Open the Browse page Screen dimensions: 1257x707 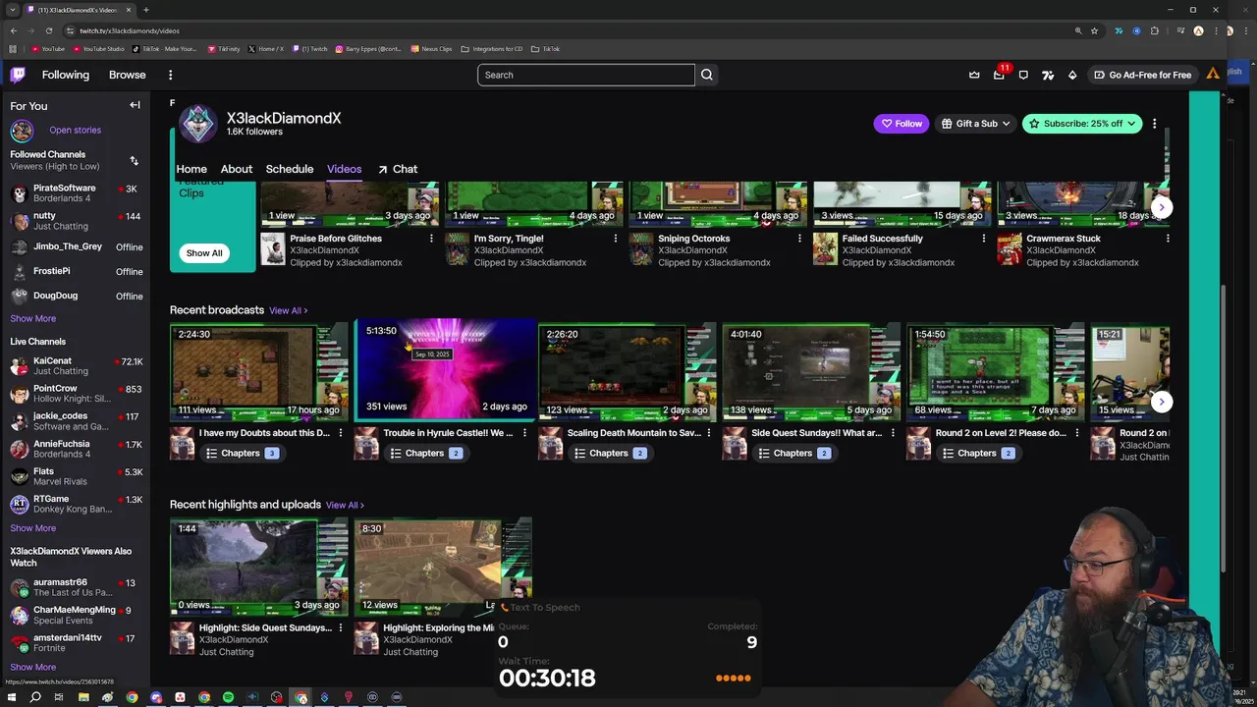(x=128, y=75)
